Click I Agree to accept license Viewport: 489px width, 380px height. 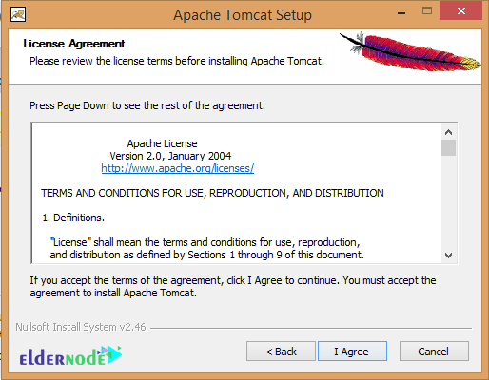tap(352, 351)
